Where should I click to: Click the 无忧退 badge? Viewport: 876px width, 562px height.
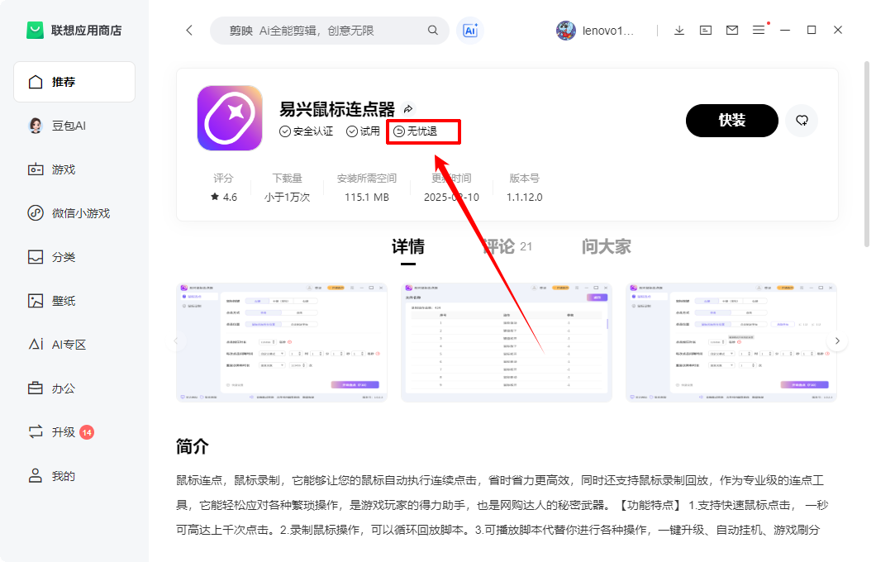(x=416, y=131)
